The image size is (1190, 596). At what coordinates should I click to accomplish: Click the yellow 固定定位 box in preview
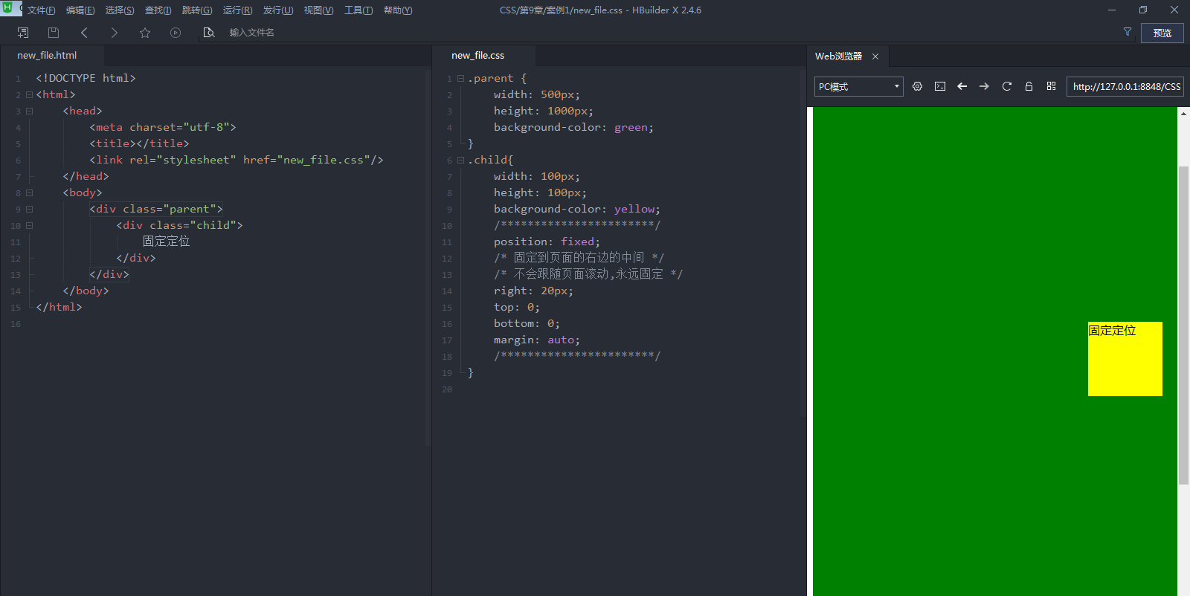click(x=1125, y=359)
